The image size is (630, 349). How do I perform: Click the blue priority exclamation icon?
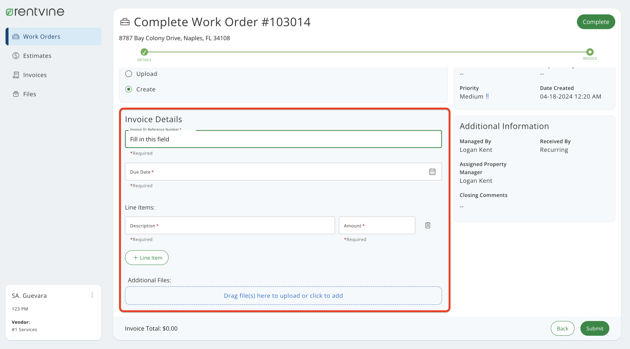487,96
